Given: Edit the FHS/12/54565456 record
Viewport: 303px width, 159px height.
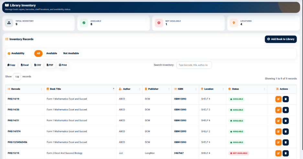Looking at the screenshot, I should 278,143.
